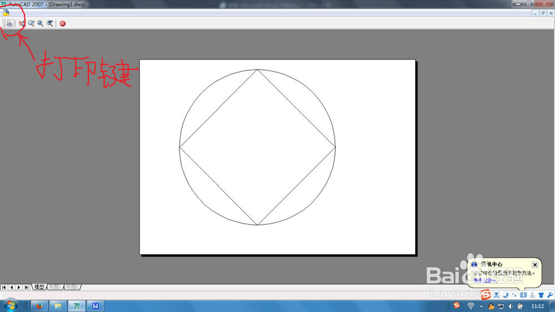Open the Windows Start menu
This screenshot has height=312, width=555.
11,306
